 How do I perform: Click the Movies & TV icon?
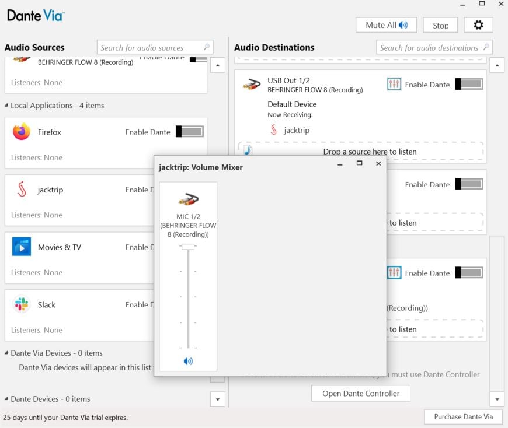(x=22, y=247)
